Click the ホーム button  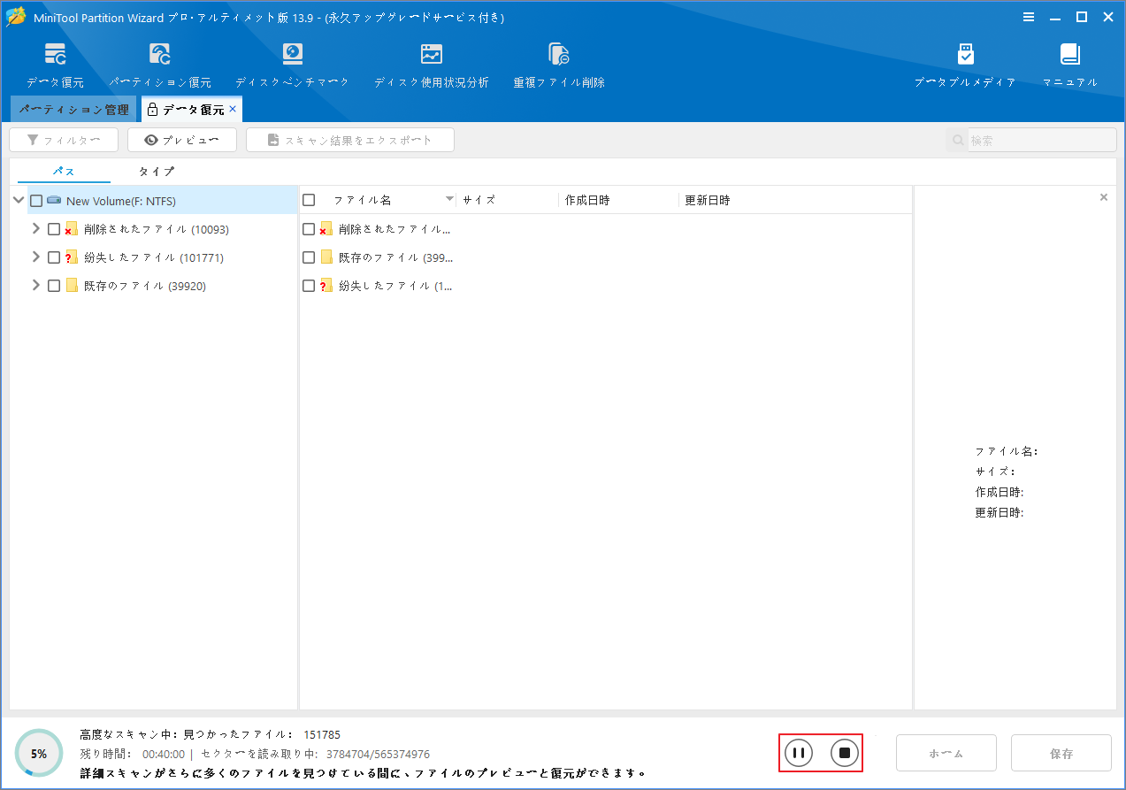(x=946, y=753)
